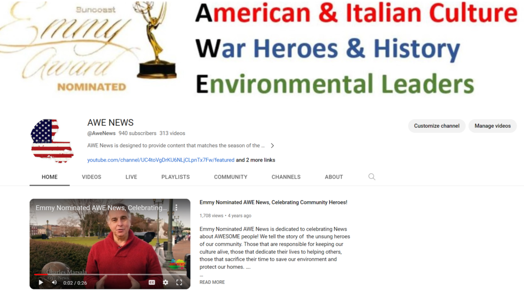Mute the video with speaker icon
The image size is (524, 296).
click(x=54, y=282)
